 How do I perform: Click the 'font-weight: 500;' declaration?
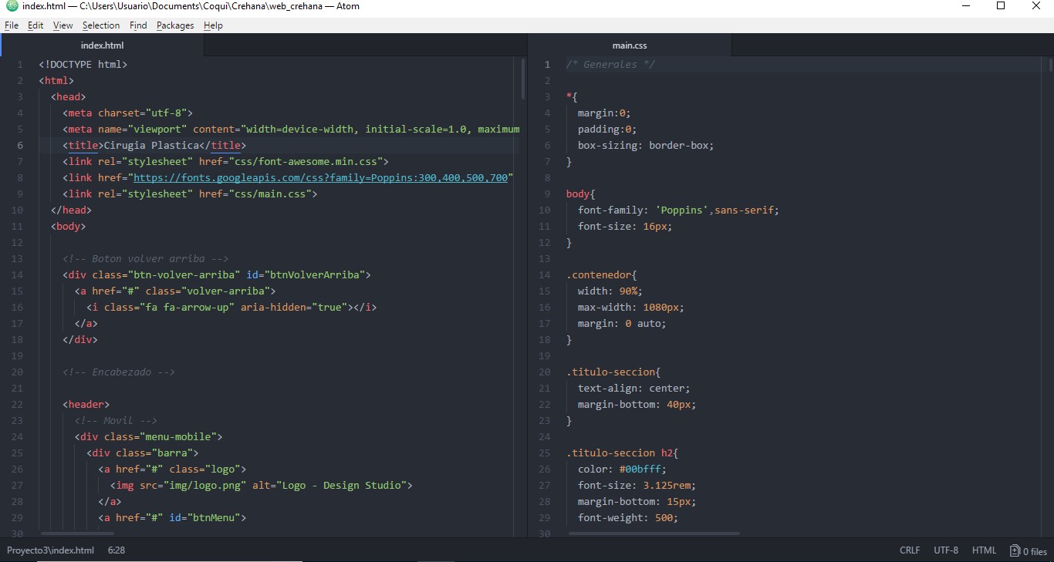(628, 518)
